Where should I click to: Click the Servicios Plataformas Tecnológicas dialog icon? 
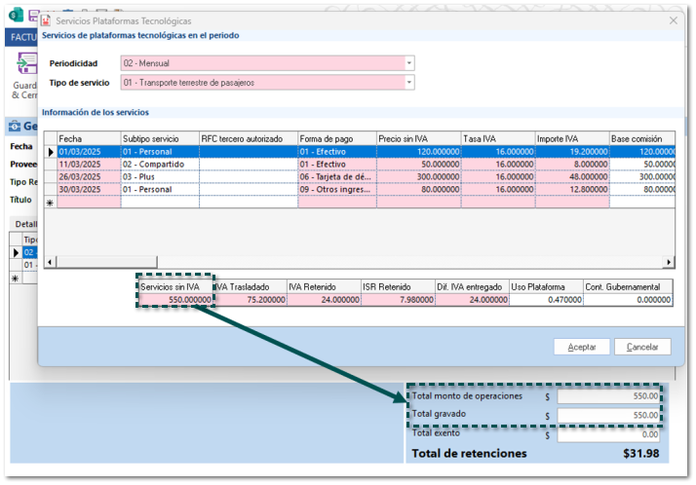[x=46, y=20]
